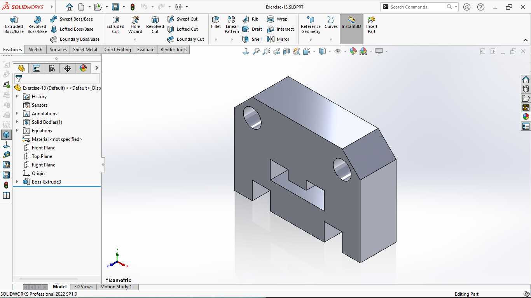The image size is (531, 298).
Task: Open the Surfaces tab
Action: tap(58, 50)
